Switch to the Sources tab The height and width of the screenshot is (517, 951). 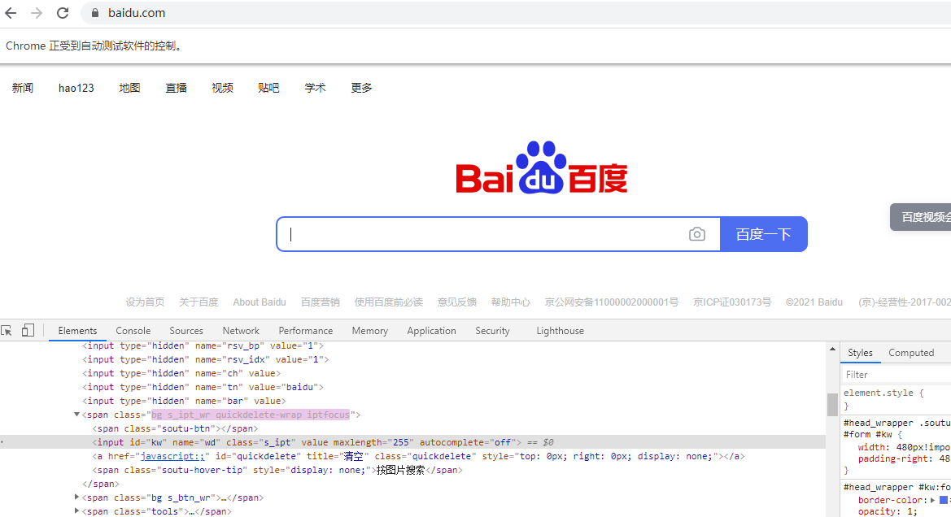(186, 330)
